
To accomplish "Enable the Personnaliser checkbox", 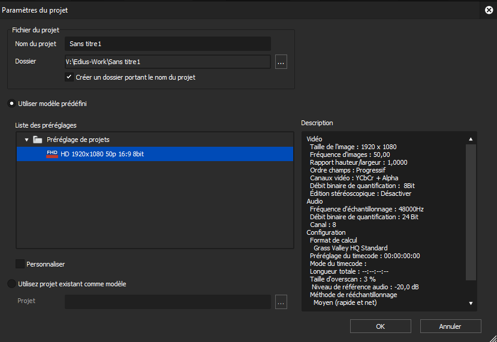I will pyautogui.click(x=20, y=264).
